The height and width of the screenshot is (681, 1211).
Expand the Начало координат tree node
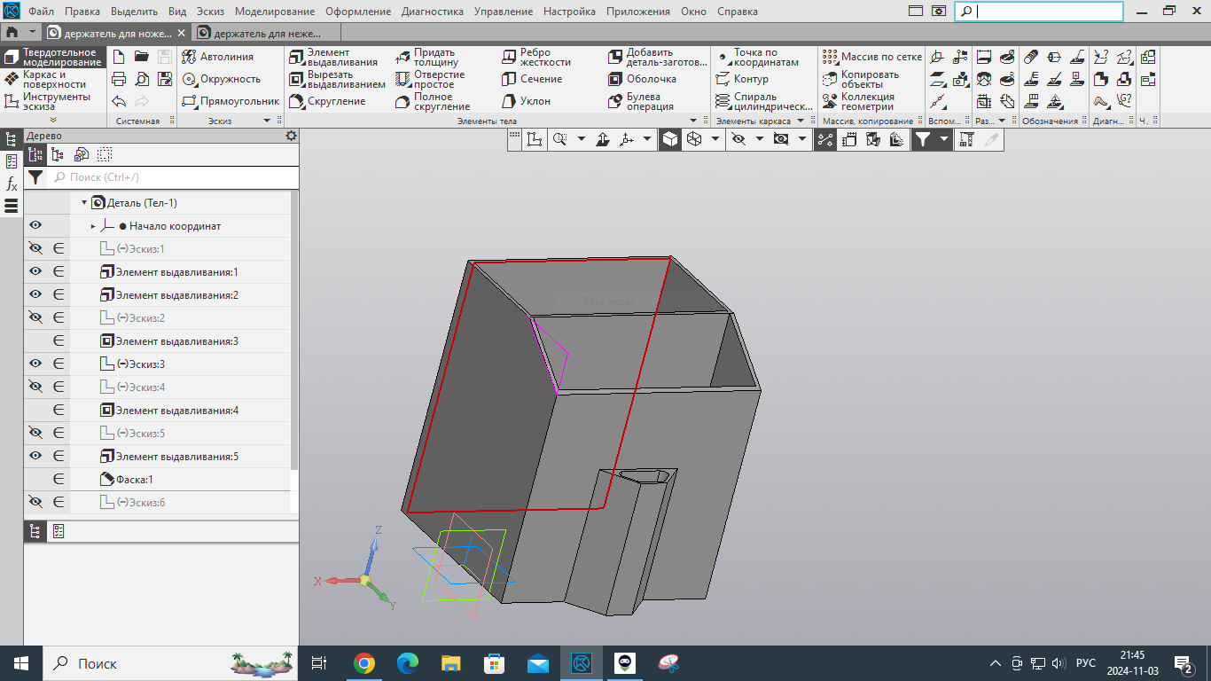tap(93, 226)
